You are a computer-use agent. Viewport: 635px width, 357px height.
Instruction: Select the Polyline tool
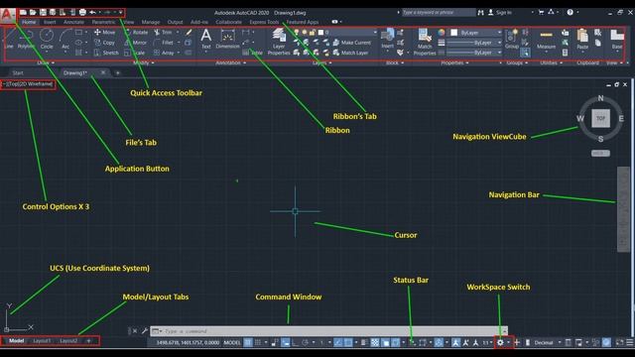click(x=27, y=40)
